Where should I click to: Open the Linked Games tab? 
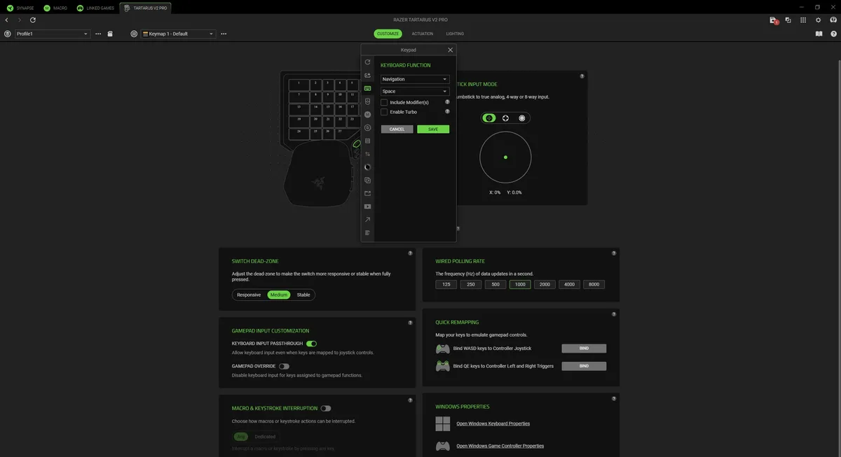point(95,8)
